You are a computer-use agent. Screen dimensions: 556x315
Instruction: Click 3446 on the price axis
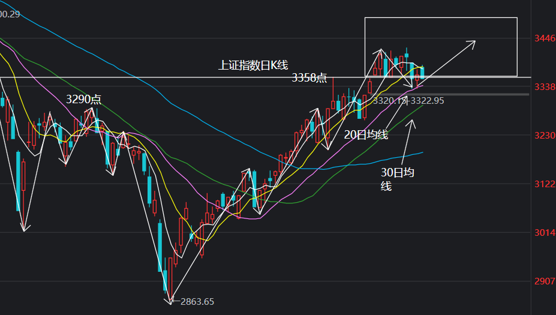coord(544,39)
